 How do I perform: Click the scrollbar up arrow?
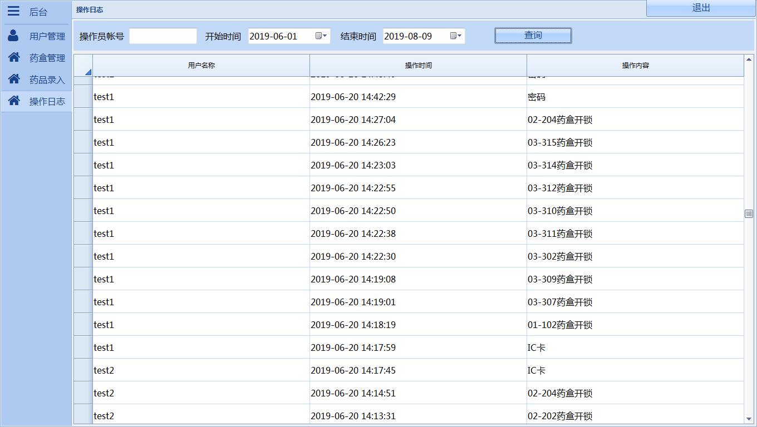pos(749,59)
